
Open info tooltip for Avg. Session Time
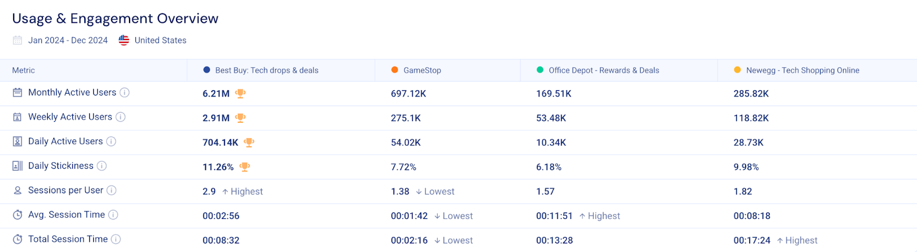[113, 215]
